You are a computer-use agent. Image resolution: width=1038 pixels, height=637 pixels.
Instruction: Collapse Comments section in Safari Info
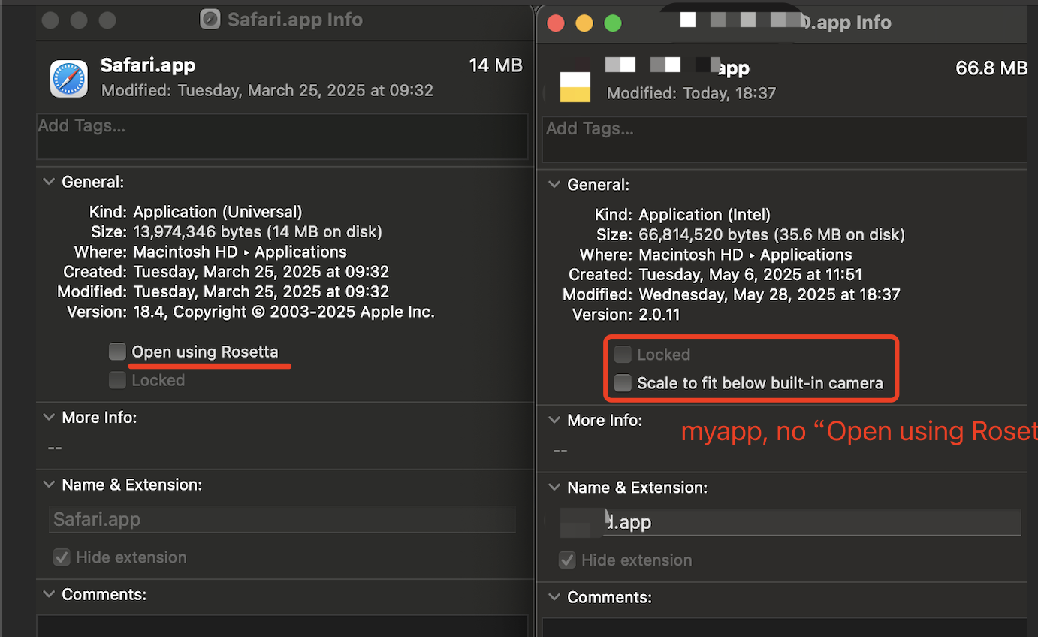[x=49, y=594]
